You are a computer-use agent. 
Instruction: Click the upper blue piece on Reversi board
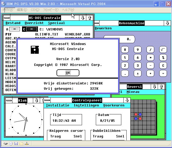140,114
